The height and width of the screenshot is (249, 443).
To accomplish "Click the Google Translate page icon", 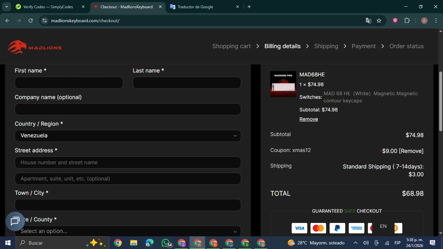I will click(368, 21).
